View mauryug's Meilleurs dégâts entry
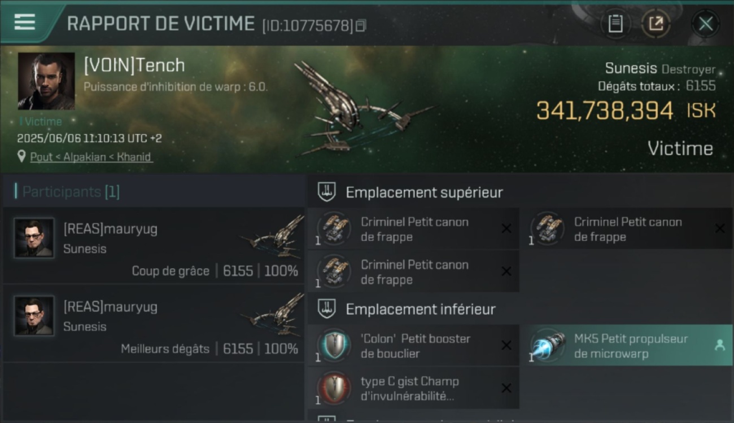 tap(154, 323)
